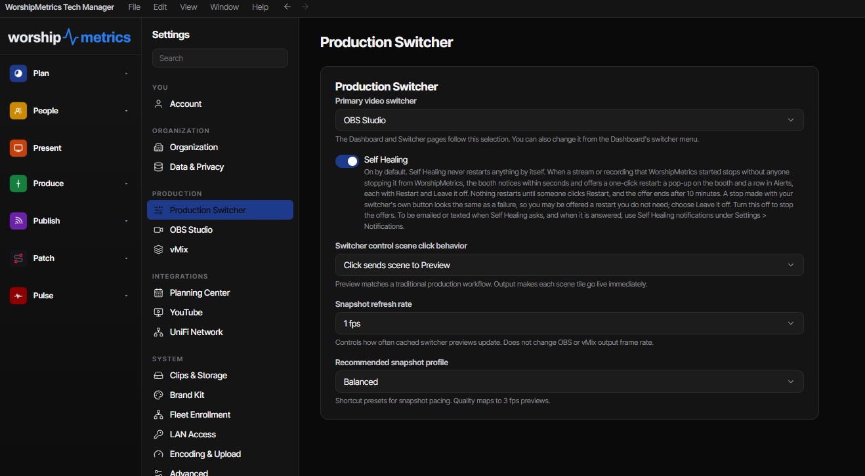Screen dimensions: 865x476
Task: Expand the Pulse section chevron
Action: [x=126, y=296]
